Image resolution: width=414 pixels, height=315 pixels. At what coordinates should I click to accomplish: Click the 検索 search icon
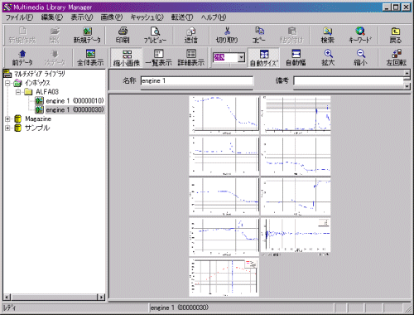(327, 36)
